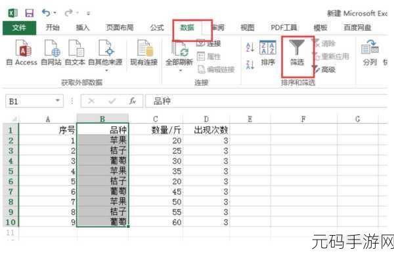The image size is (394, 254).
Task: Click the 葡萄 cell in row 10
Action: coord(102,222)
